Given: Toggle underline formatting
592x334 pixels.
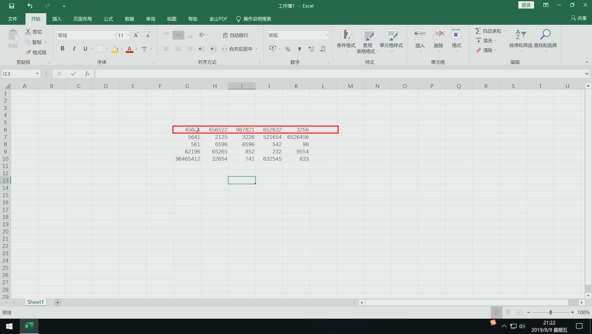Looking at the screenshot, I should [x=85, y=49].
